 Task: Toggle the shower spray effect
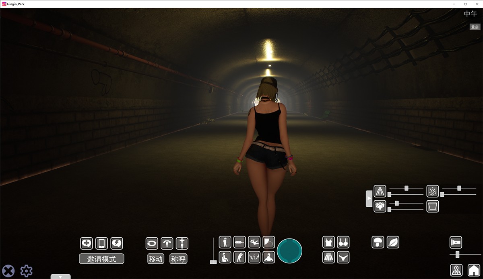pyautogui.click(x=380, y=191)
